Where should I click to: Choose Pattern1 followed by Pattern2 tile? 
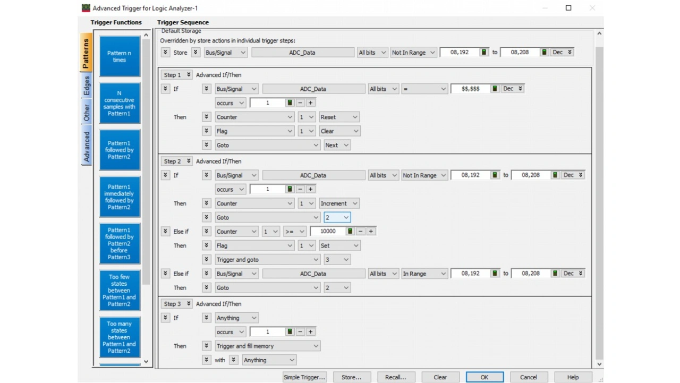(x=120, y=150)
